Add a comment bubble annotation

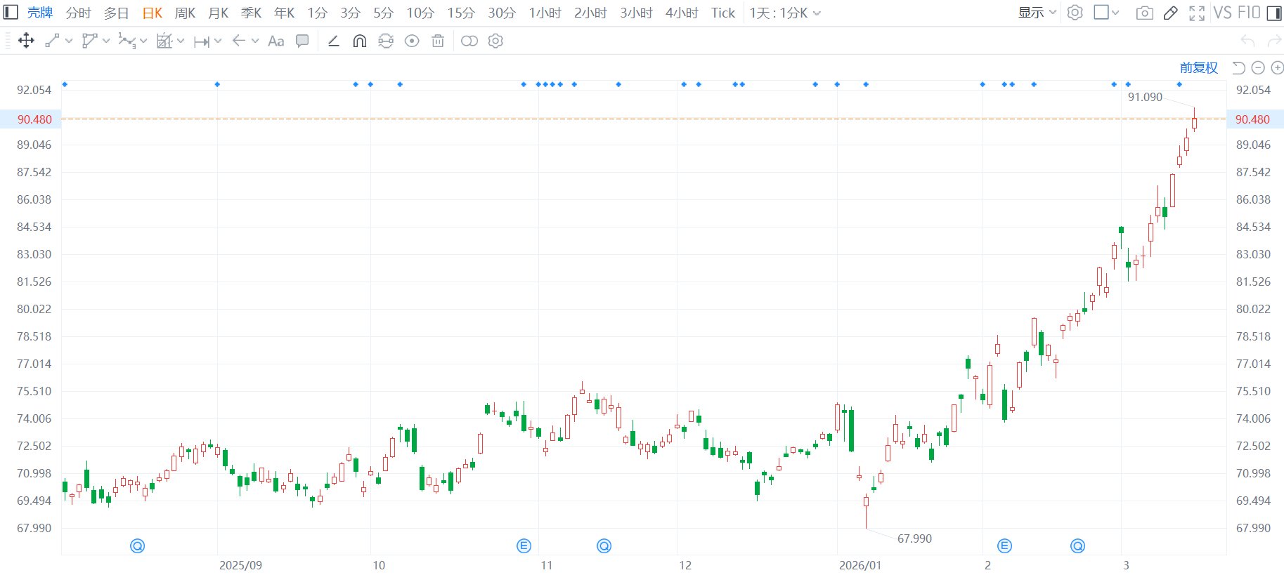tap(302, 41)
